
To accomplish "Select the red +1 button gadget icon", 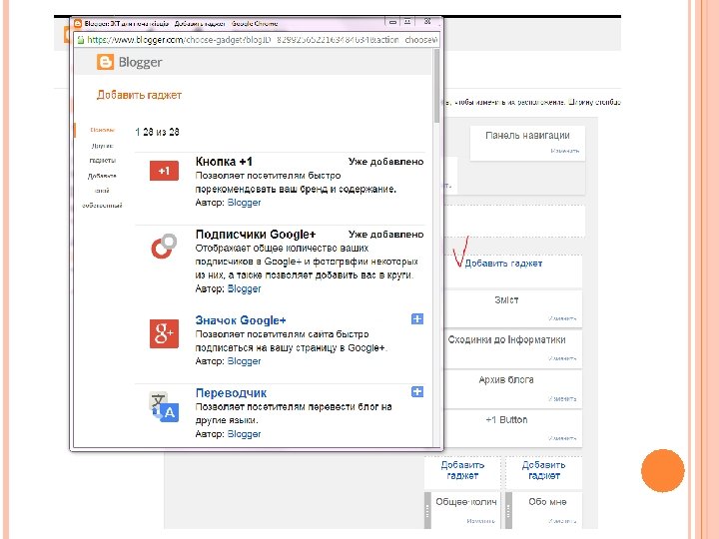I will tap(164, 171).
